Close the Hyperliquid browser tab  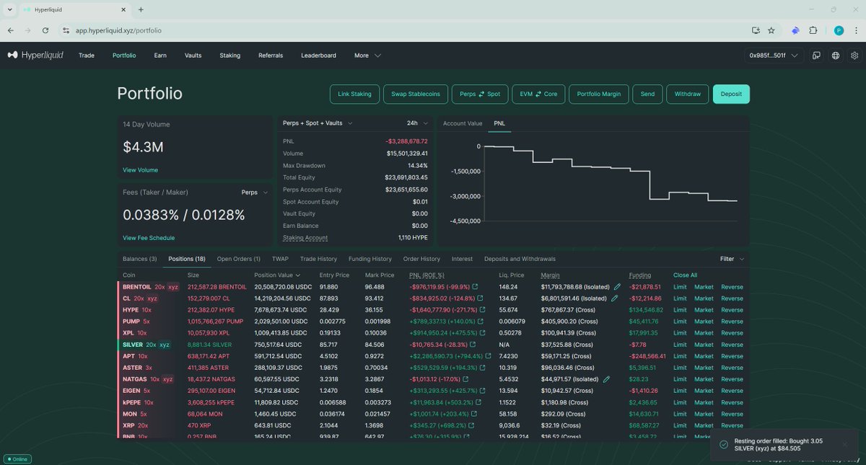tap(123, 9)
